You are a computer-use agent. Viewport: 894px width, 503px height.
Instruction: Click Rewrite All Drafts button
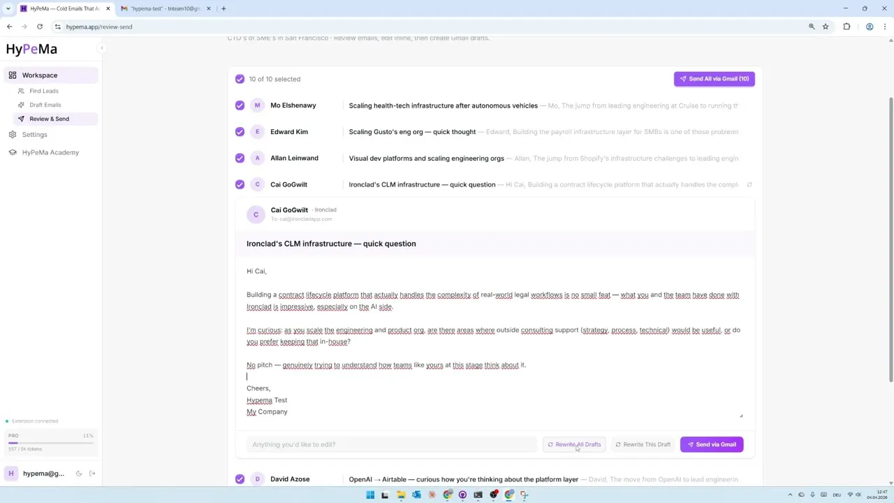(x=574, y=444)
